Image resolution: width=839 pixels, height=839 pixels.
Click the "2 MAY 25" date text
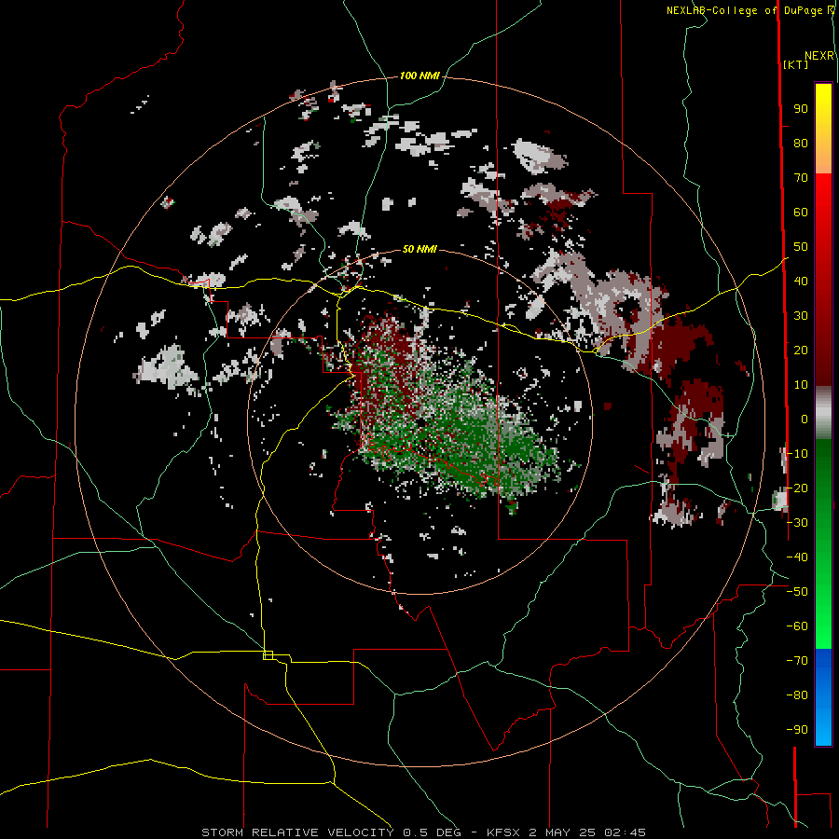[x=562, y=832]
